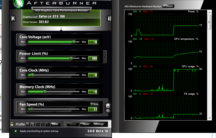Image resolution: width=216 pixels, height=138 pixels.
Task: Click the Power, % graph
Action: [166, 25]
